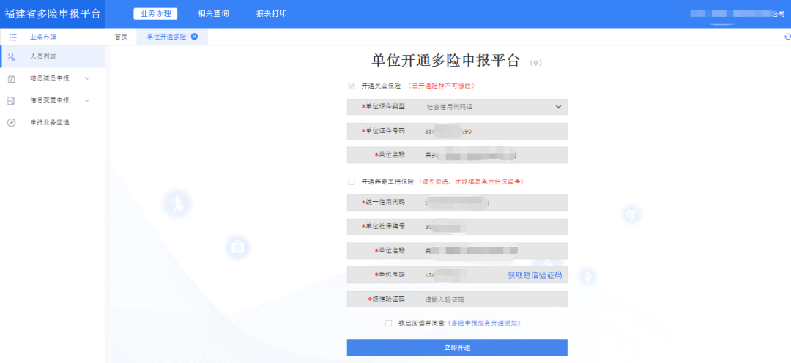Open the 业务办理 top menu
The width and height of the screenshot is (791, 363).
tap(155, 14)
